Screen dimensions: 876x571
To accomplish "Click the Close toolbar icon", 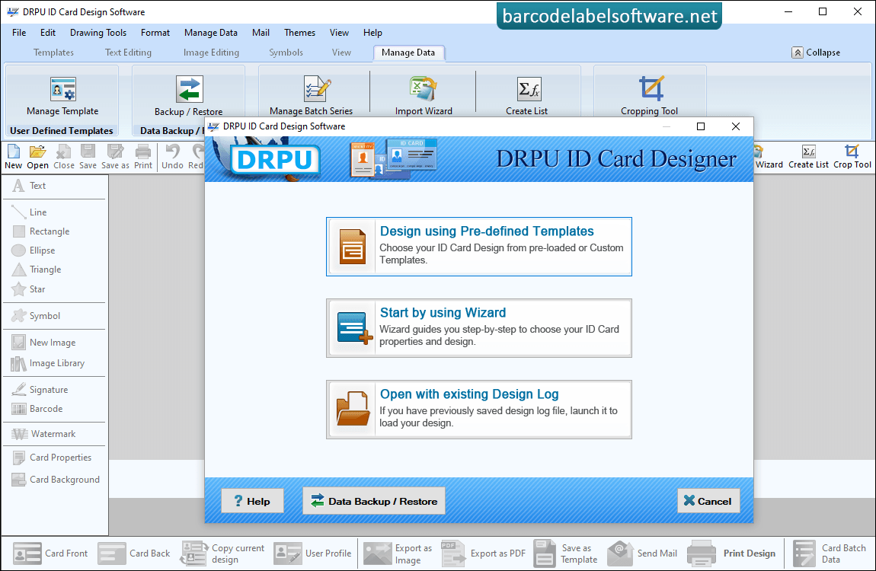I will pos(64,157).
